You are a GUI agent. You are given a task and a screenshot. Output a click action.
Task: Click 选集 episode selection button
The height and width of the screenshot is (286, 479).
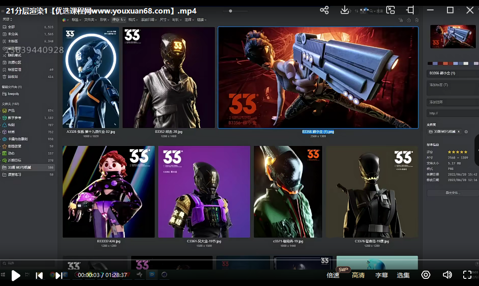(403, 275)
